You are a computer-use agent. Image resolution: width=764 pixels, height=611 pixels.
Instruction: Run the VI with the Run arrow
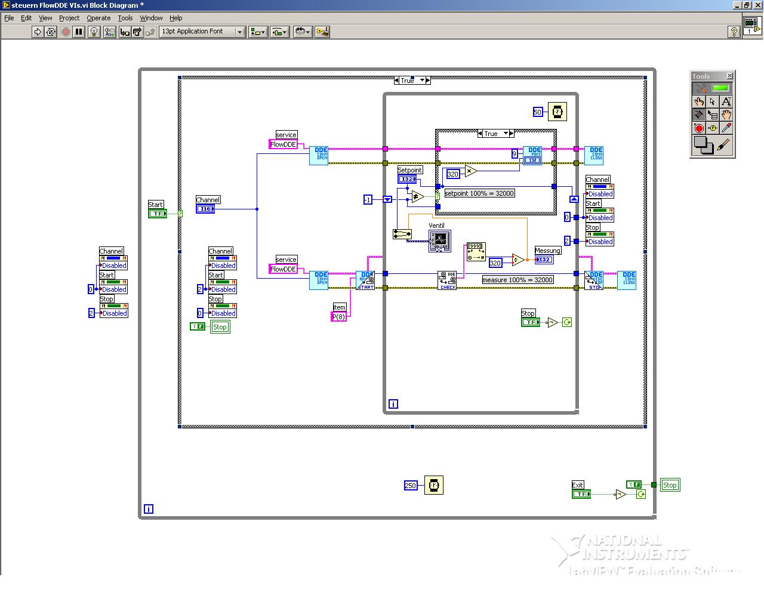[x=38, y=32]
